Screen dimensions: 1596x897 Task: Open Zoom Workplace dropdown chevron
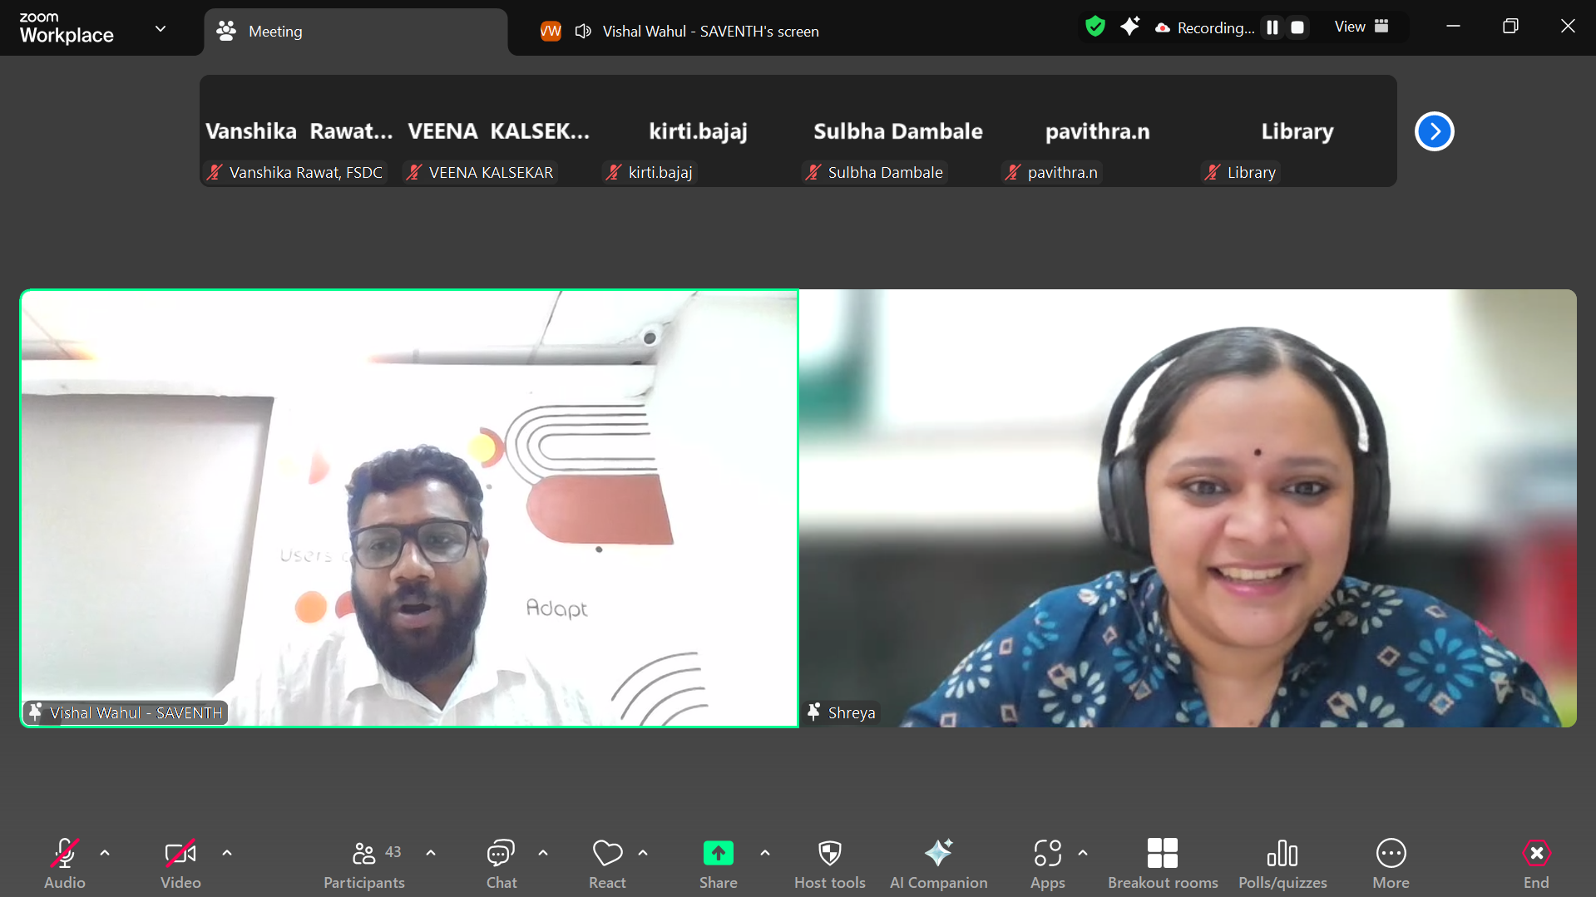pyautogui.click(x=161, y=29)
